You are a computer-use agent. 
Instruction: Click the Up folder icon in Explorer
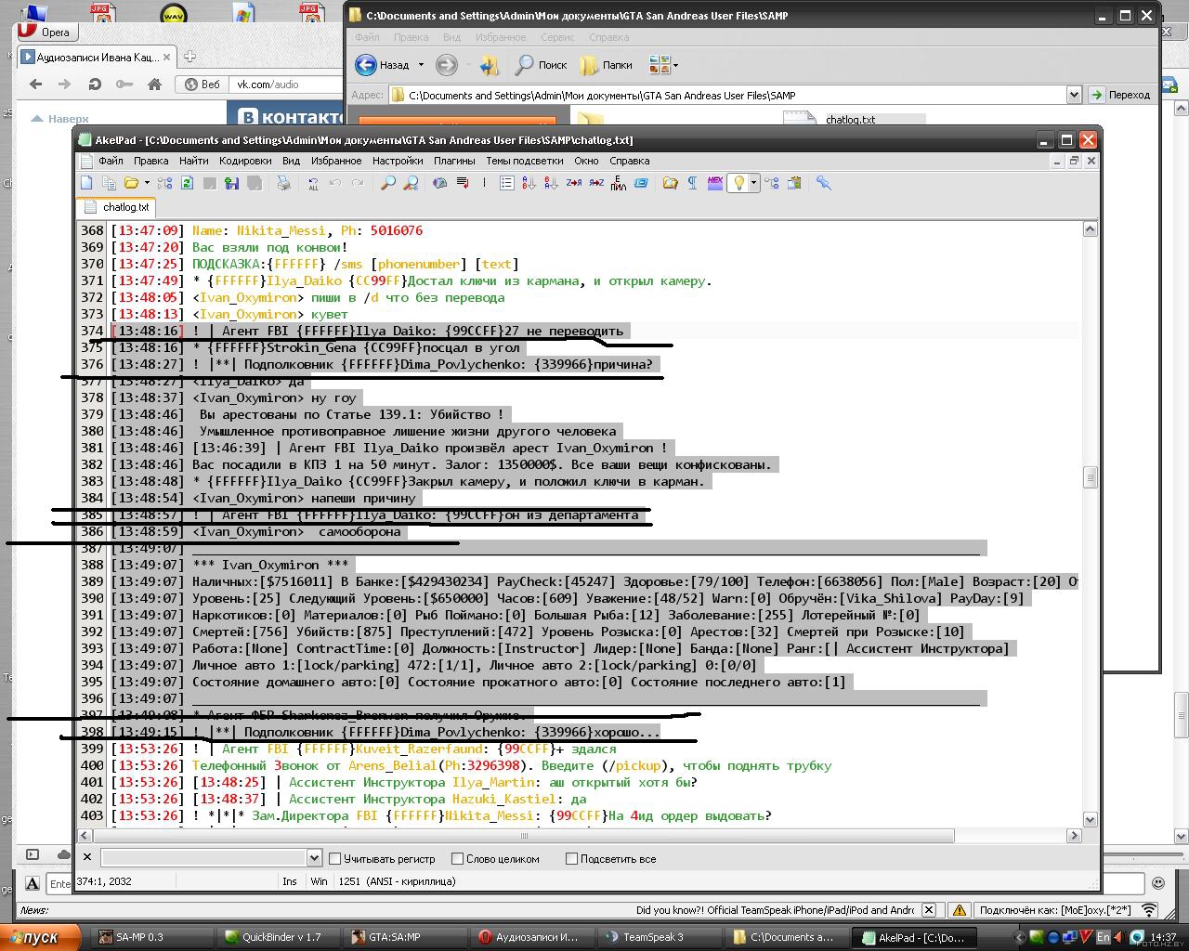(490, 65)
